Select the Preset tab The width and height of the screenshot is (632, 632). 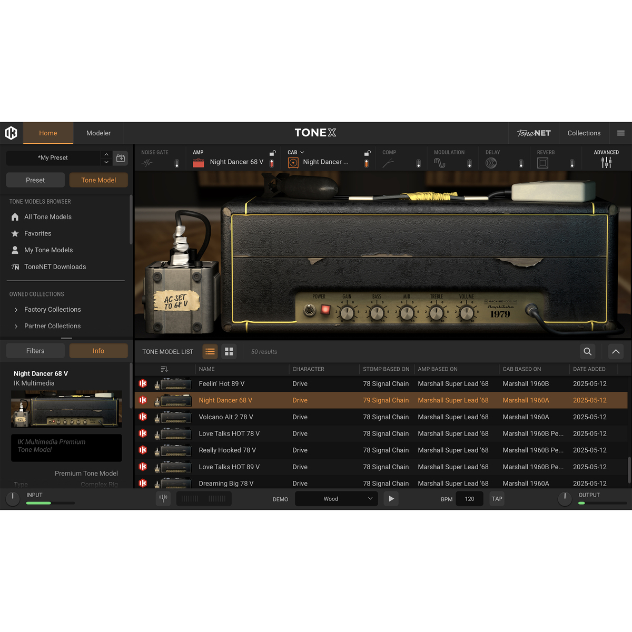pos(35,180)
